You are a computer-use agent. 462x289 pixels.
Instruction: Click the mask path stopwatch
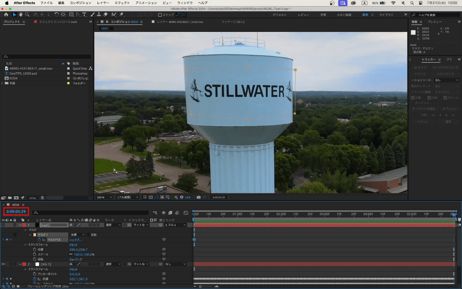pos(40,240)
